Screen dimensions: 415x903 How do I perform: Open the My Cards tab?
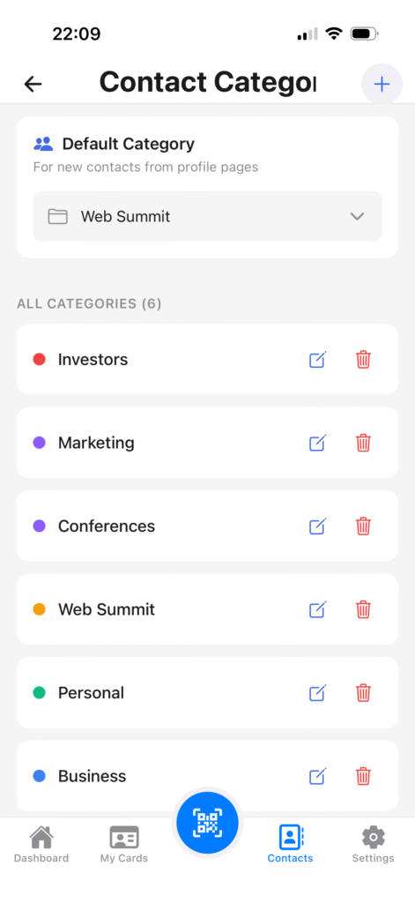(x=123, y=844)
